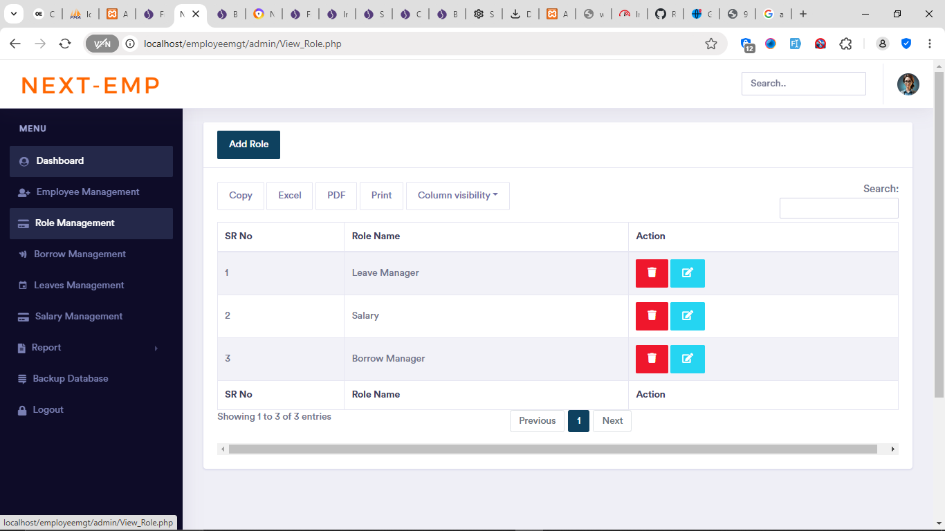The image size is (945, 531).
Task: Focus the table Search input field
Action: click(838, 208)
